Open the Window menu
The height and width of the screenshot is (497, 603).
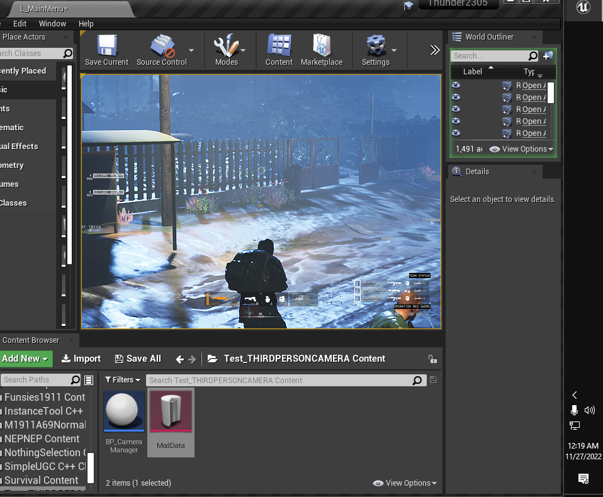coord(52,24)
